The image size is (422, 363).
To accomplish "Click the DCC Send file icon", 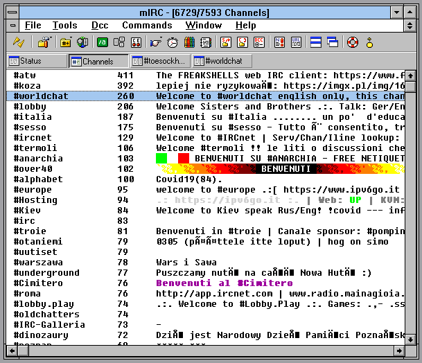I will (x=226, y=42).
